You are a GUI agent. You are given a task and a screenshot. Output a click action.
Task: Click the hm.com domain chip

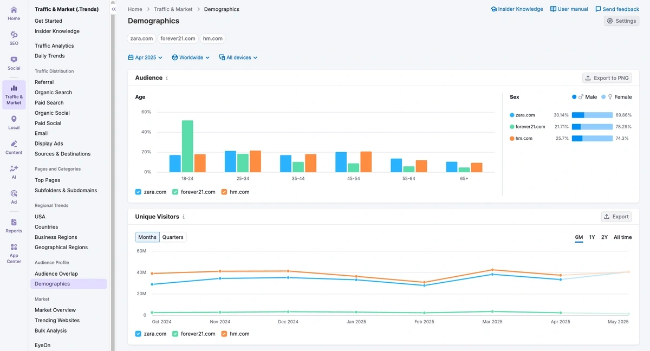click(x=213, y=38)
